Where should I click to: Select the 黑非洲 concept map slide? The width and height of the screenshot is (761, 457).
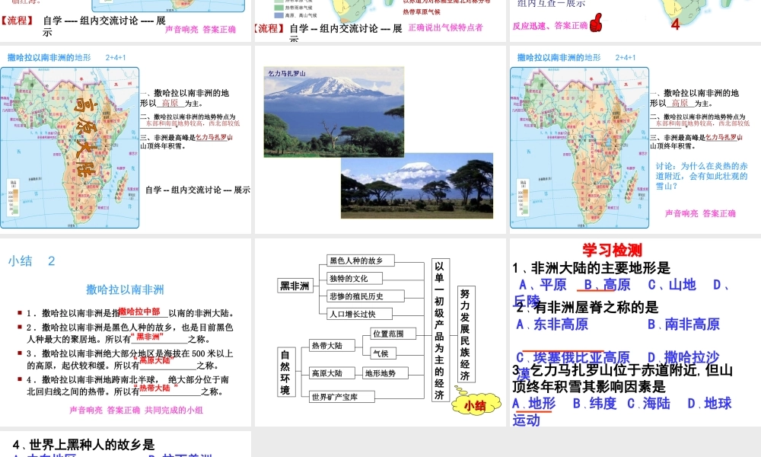pos(380,332)
